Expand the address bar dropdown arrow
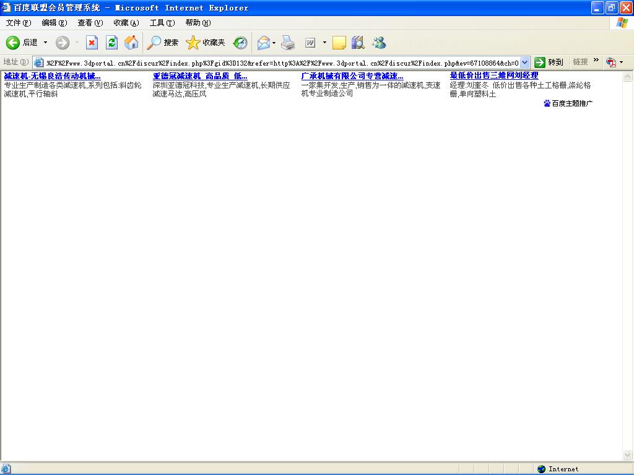 coord(524,62)
